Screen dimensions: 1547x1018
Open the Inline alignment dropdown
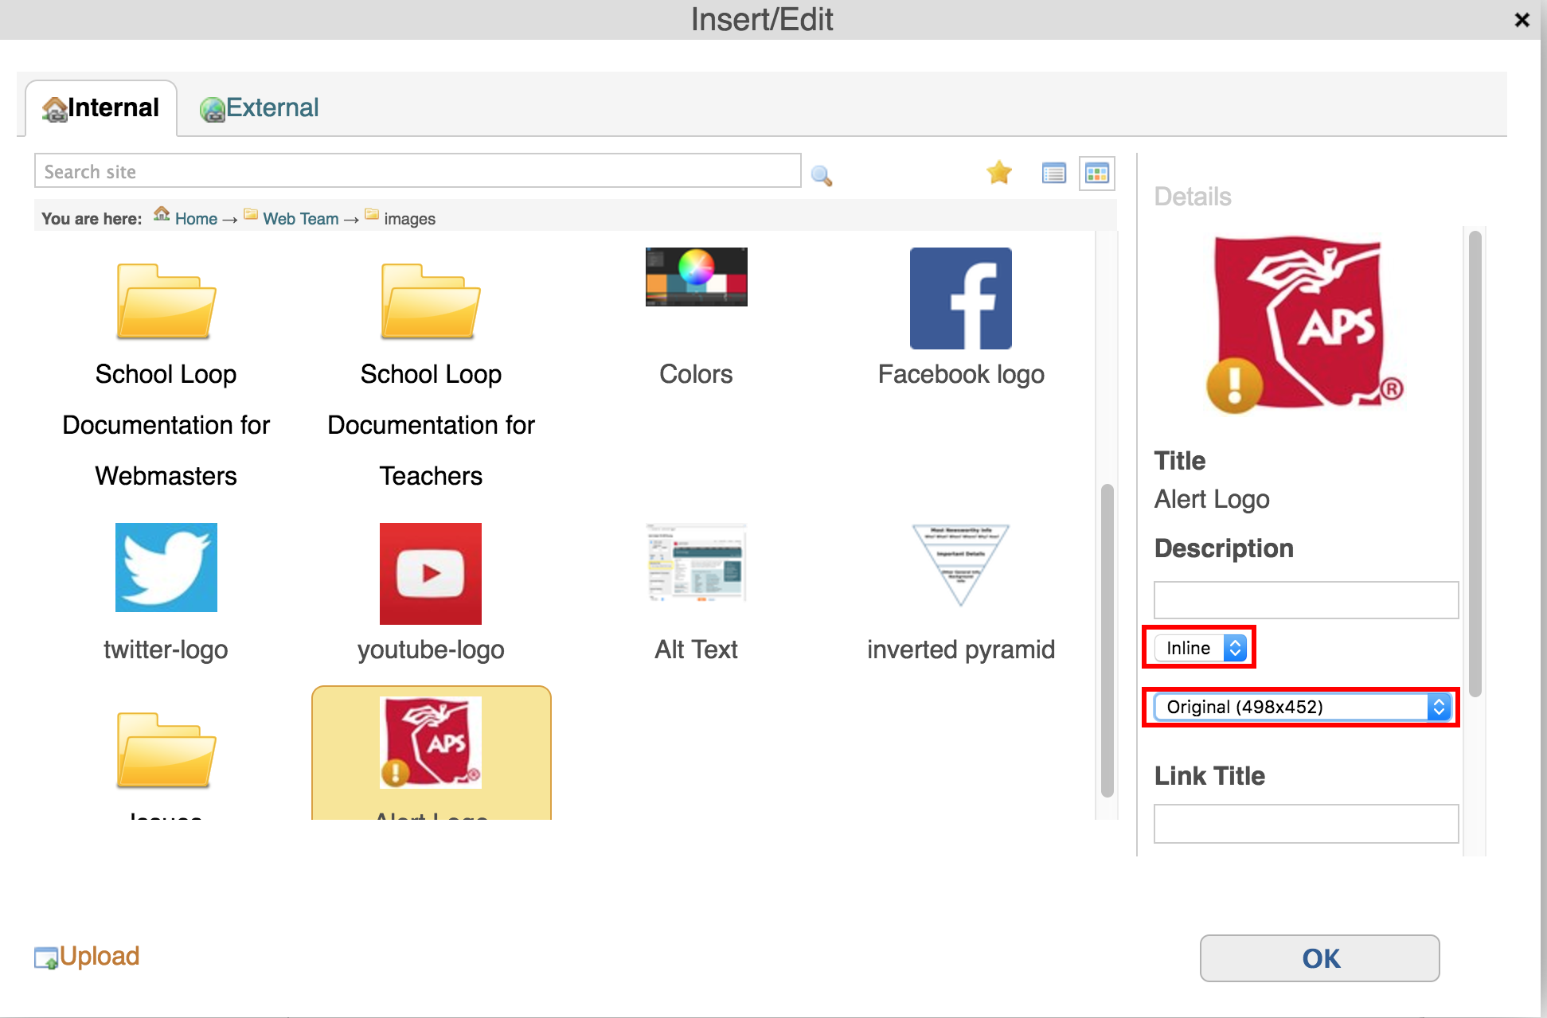point(1200,648)
